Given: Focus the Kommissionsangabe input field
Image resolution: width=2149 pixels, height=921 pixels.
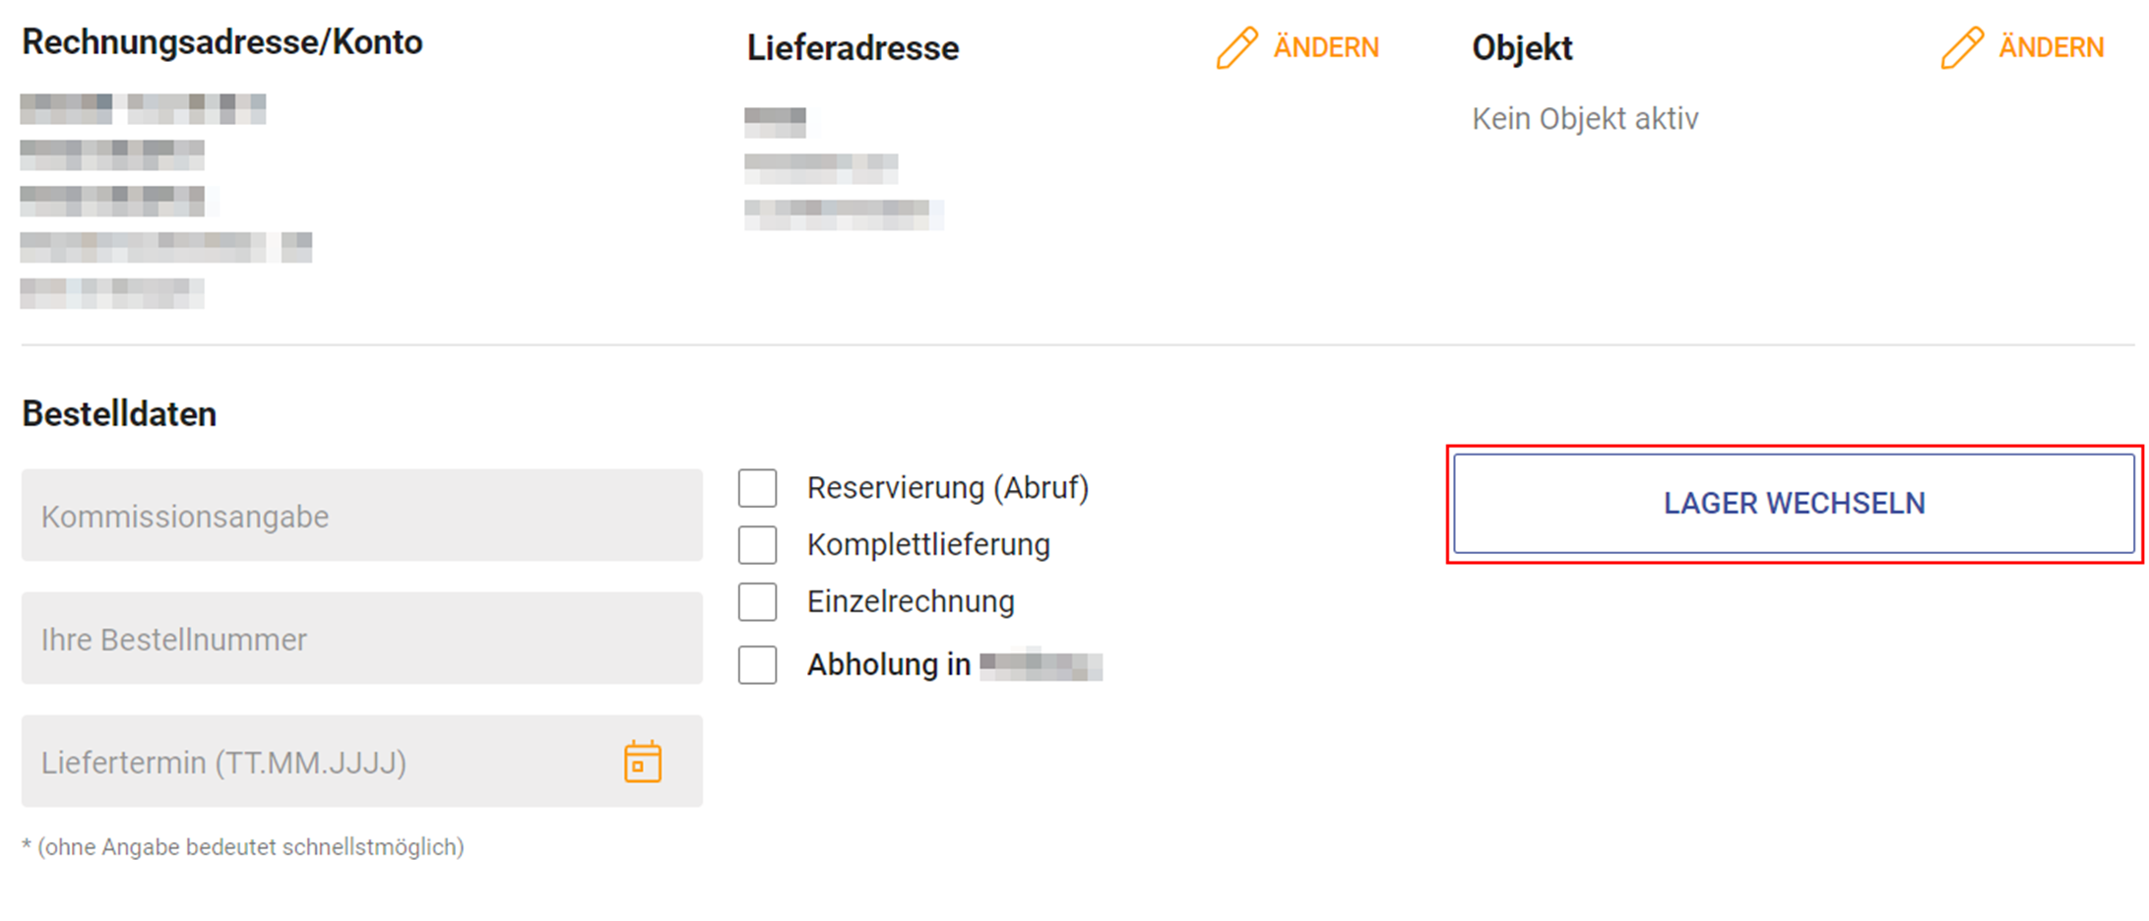Looking at the screenshot, I should coord(361,516).
